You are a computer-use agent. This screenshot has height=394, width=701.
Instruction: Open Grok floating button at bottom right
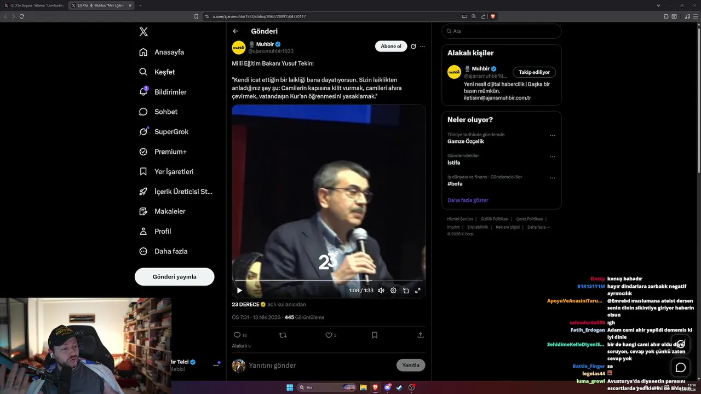(x=681, y=344)
